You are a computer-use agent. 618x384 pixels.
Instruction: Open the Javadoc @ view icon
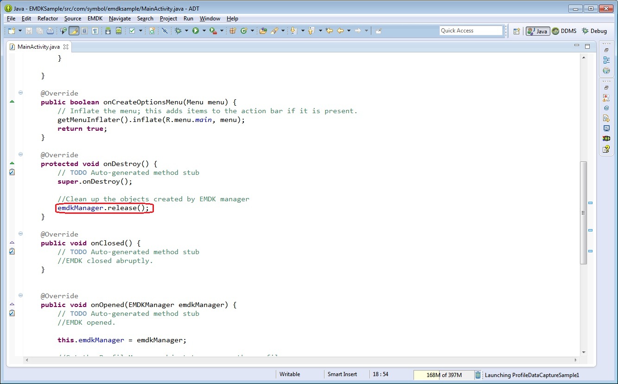606,108
